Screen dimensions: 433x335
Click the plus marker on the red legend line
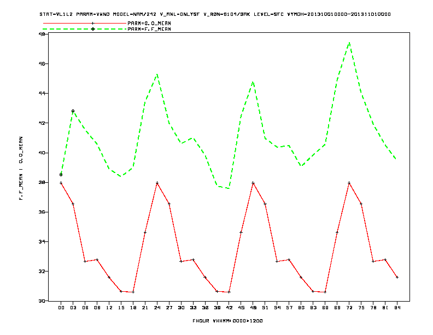pyautogui.click(x=93, y=23)
